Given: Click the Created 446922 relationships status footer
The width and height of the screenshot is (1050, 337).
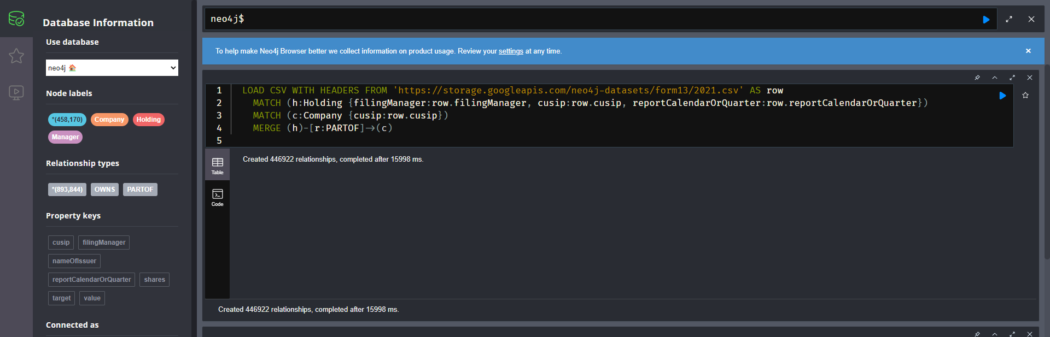Looking at the screenshot, I should pyautogui.click(x=308, y=310).
